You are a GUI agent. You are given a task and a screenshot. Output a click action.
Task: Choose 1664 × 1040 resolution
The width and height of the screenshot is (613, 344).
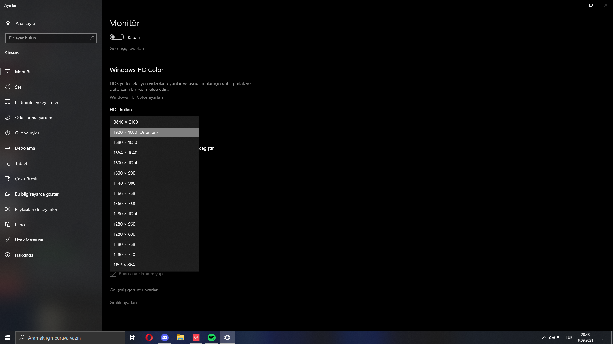pos(154,153)
